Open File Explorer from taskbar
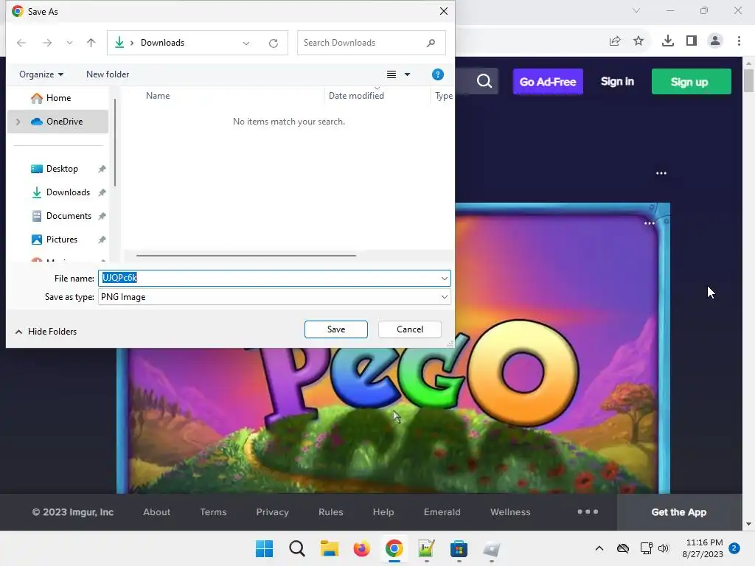 [x=330, y=548]
